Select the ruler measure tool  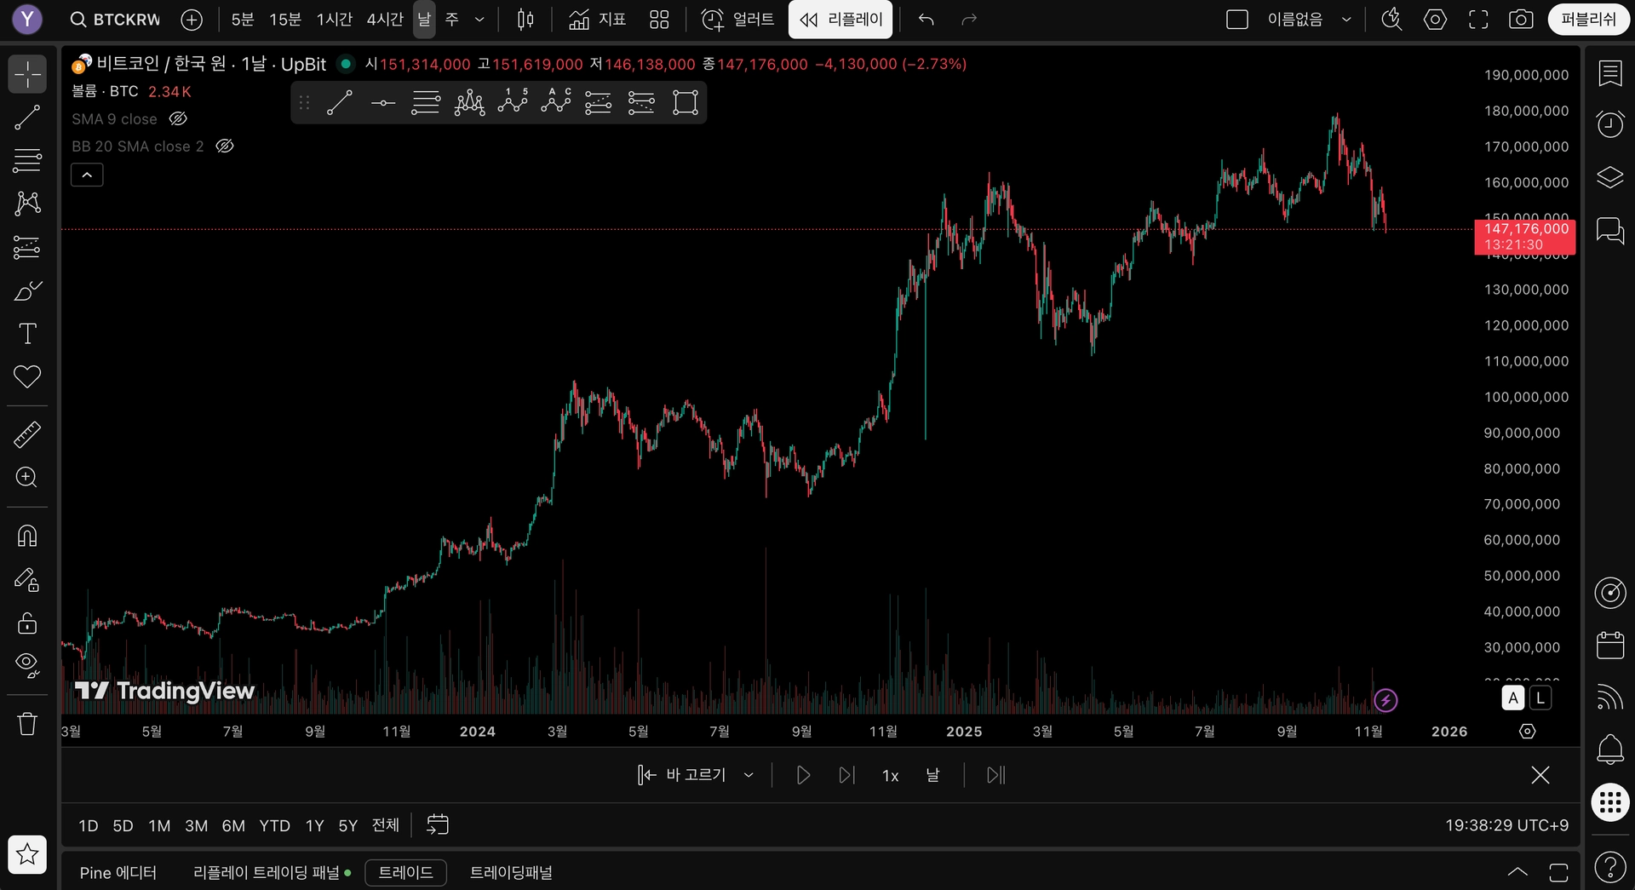(x=27, y=434)
